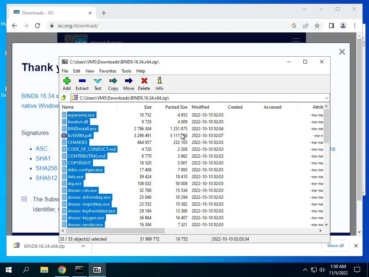Select the Downloads - ISC tab
The image size is (369, 277).
point(53,13)
